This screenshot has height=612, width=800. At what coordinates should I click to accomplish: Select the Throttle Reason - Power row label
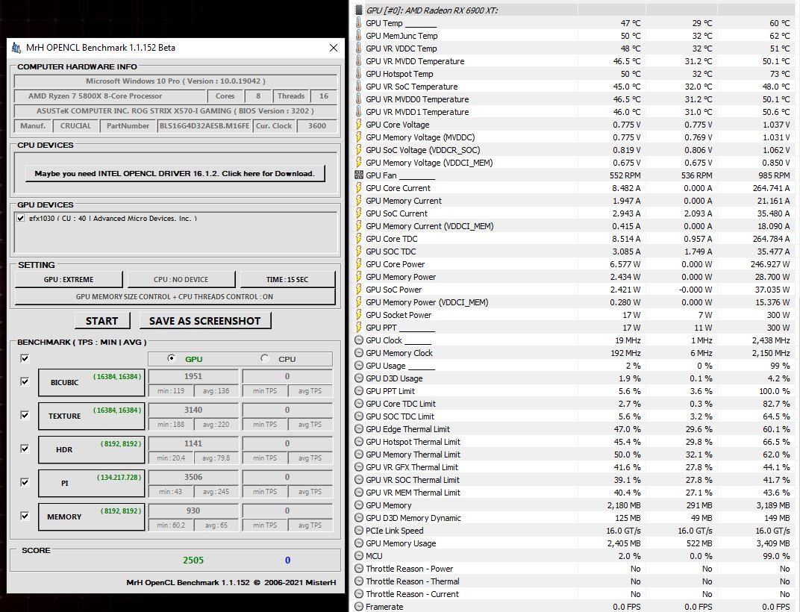coord(409,569)
